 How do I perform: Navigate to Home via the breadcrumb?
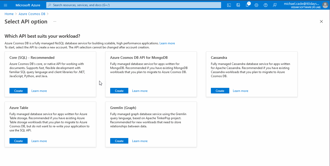coord(9,14)
